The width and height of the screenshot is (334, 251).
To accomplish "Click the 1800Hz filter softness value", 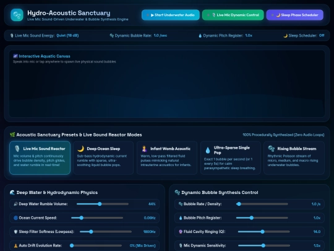I will (149, 232).
